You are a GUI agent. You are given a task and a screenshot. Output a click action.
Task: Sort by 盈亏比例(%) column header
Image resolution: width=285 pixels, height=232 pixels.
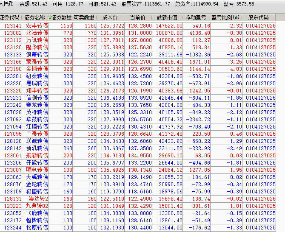pos(226,17)
